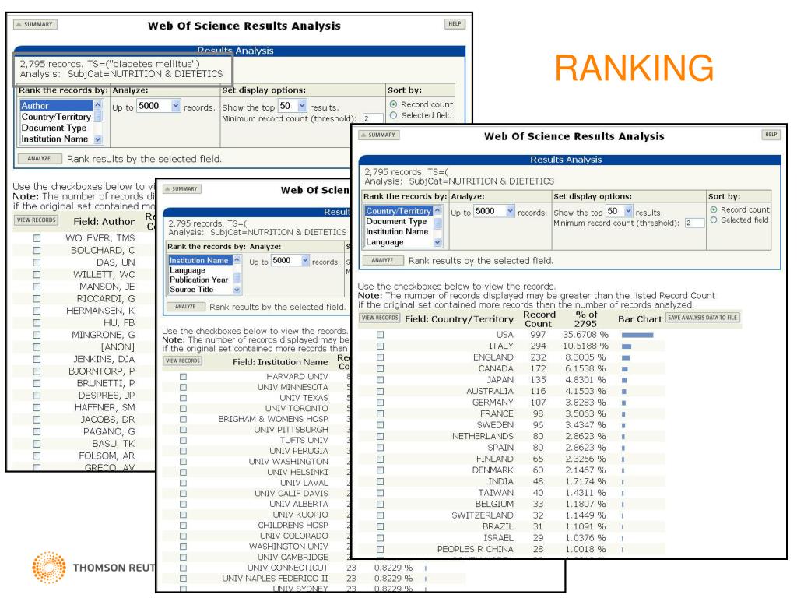
Task: Click Save Analysis Data to File
Action: click(x=703, y=318)
